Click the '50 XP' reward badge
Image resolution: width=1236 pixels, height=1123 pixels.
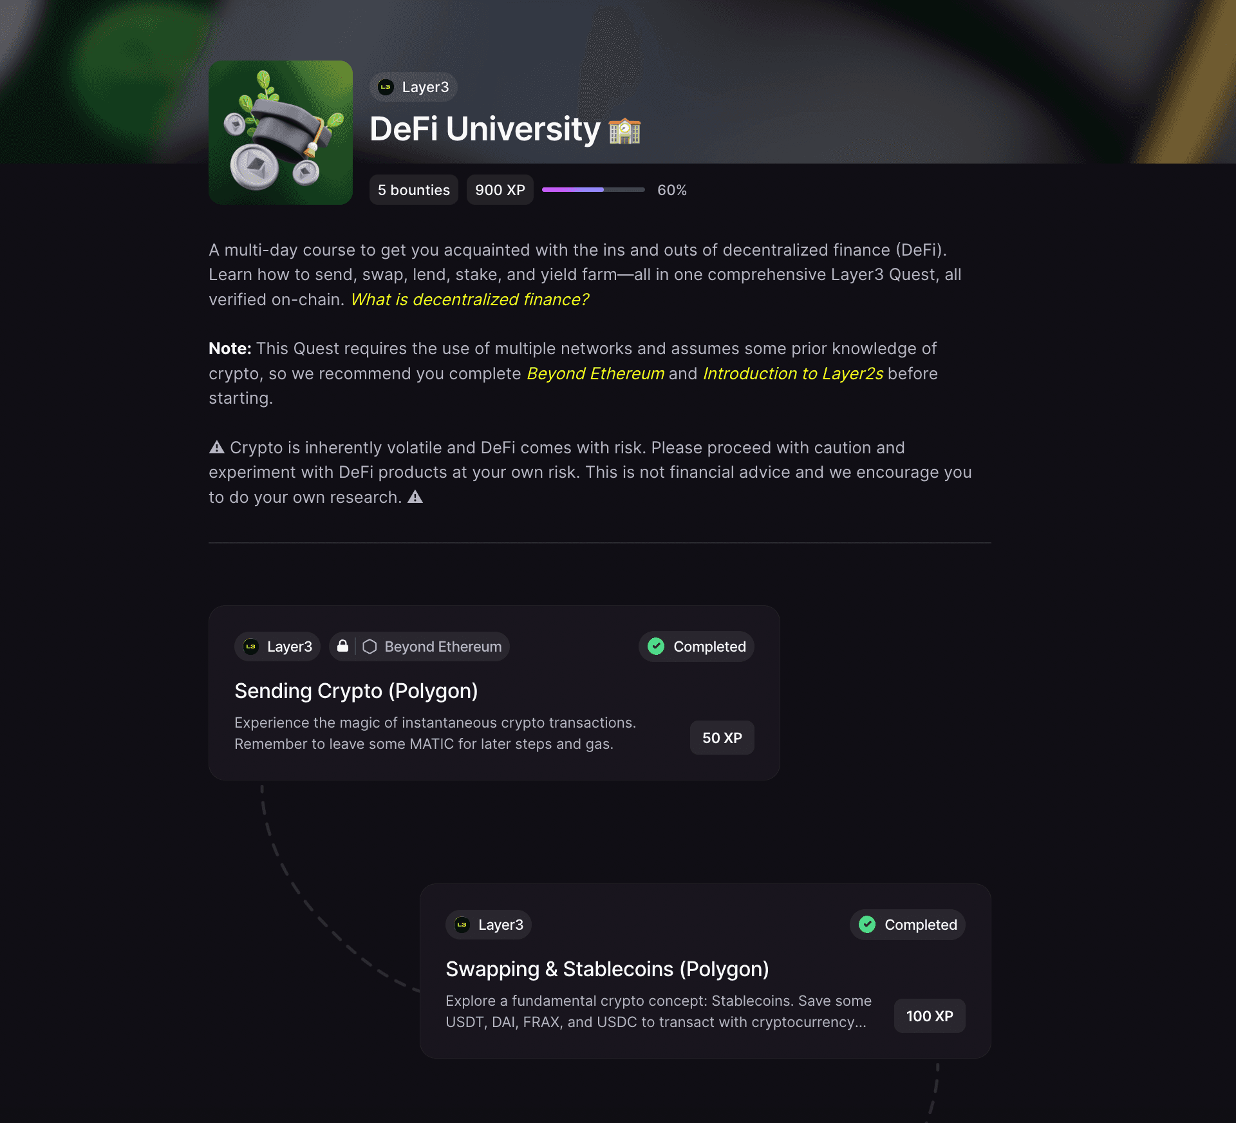pos(722,738)
